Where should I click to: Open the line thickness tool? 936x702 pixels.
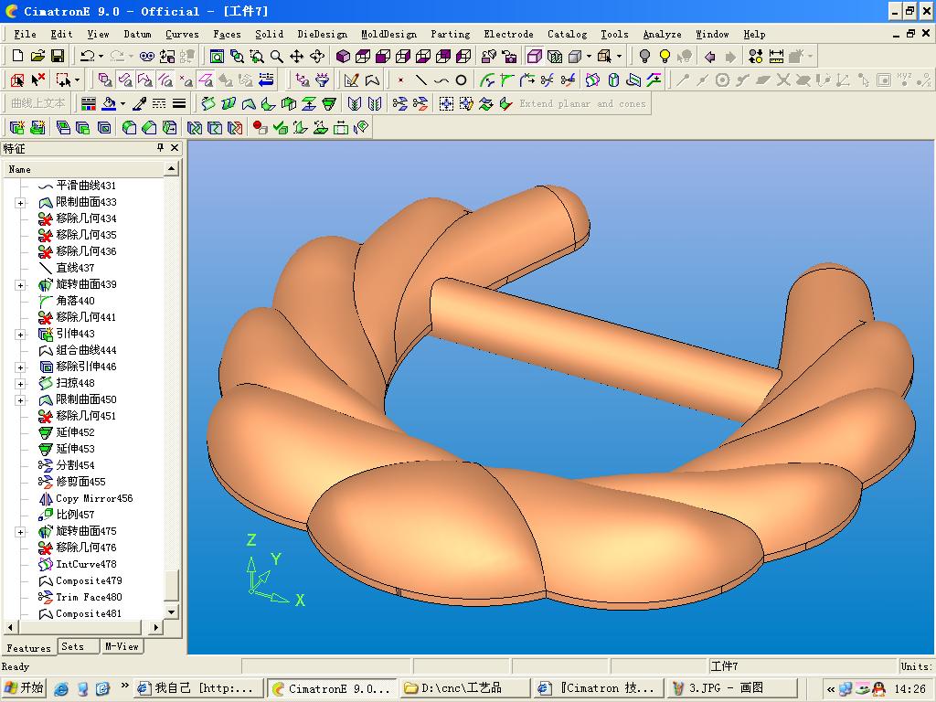point(179,104)
